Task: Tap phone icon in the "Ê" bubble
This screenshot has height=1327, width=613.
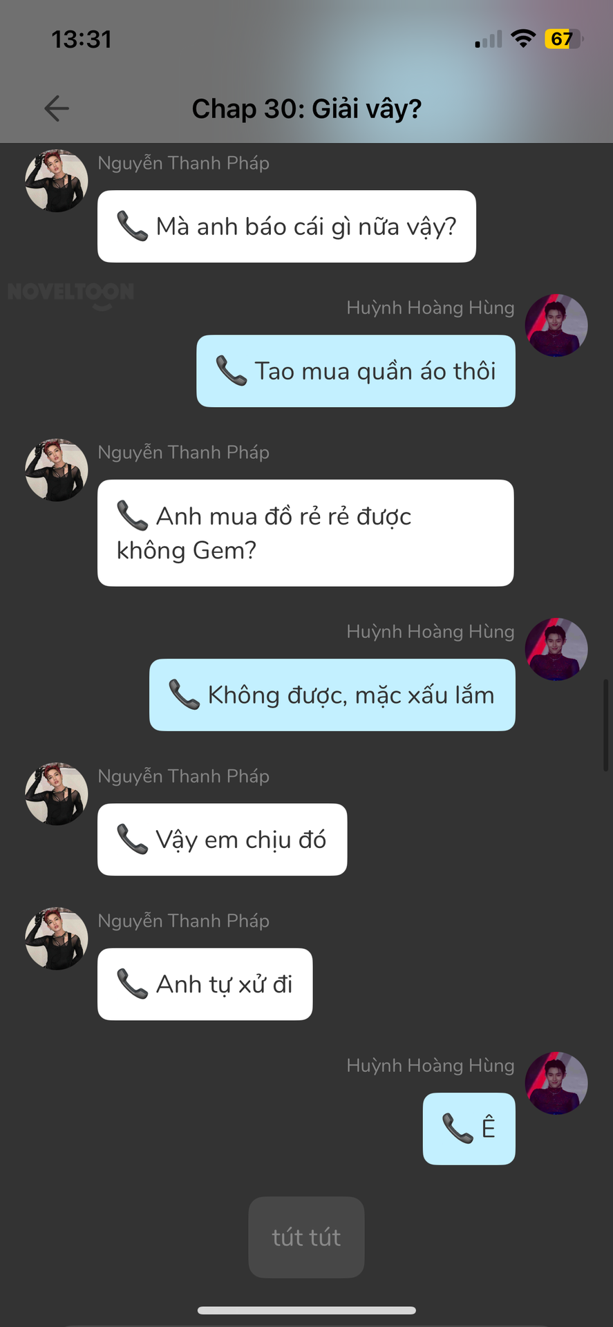Action: pyautogui.click(x=458, y=1129)
